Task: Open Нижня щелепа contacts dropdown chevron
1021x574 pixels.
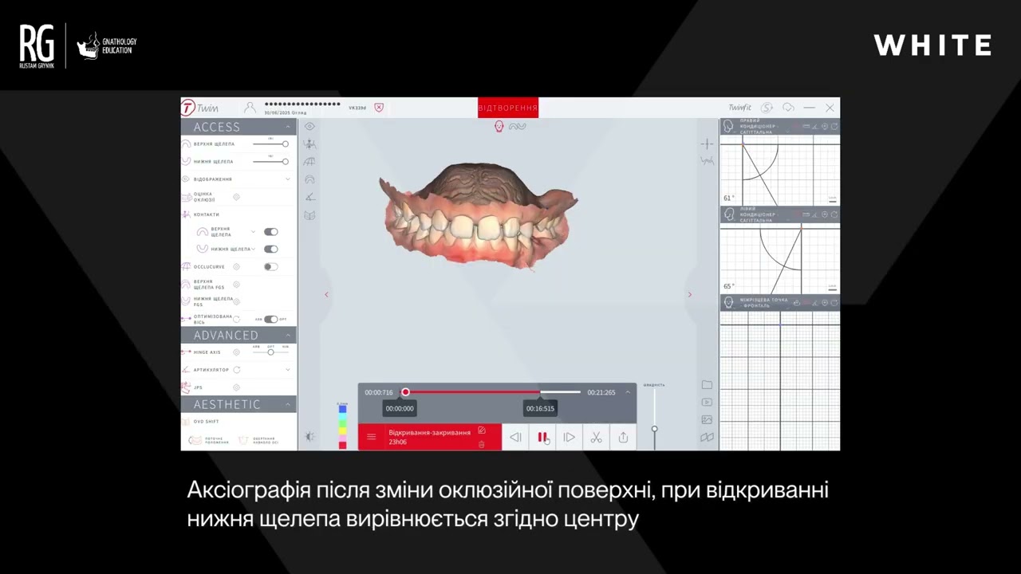Action: tap(254, 249)
